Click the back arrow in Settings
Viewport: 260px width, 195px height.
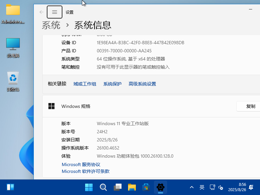click(41, 12)
